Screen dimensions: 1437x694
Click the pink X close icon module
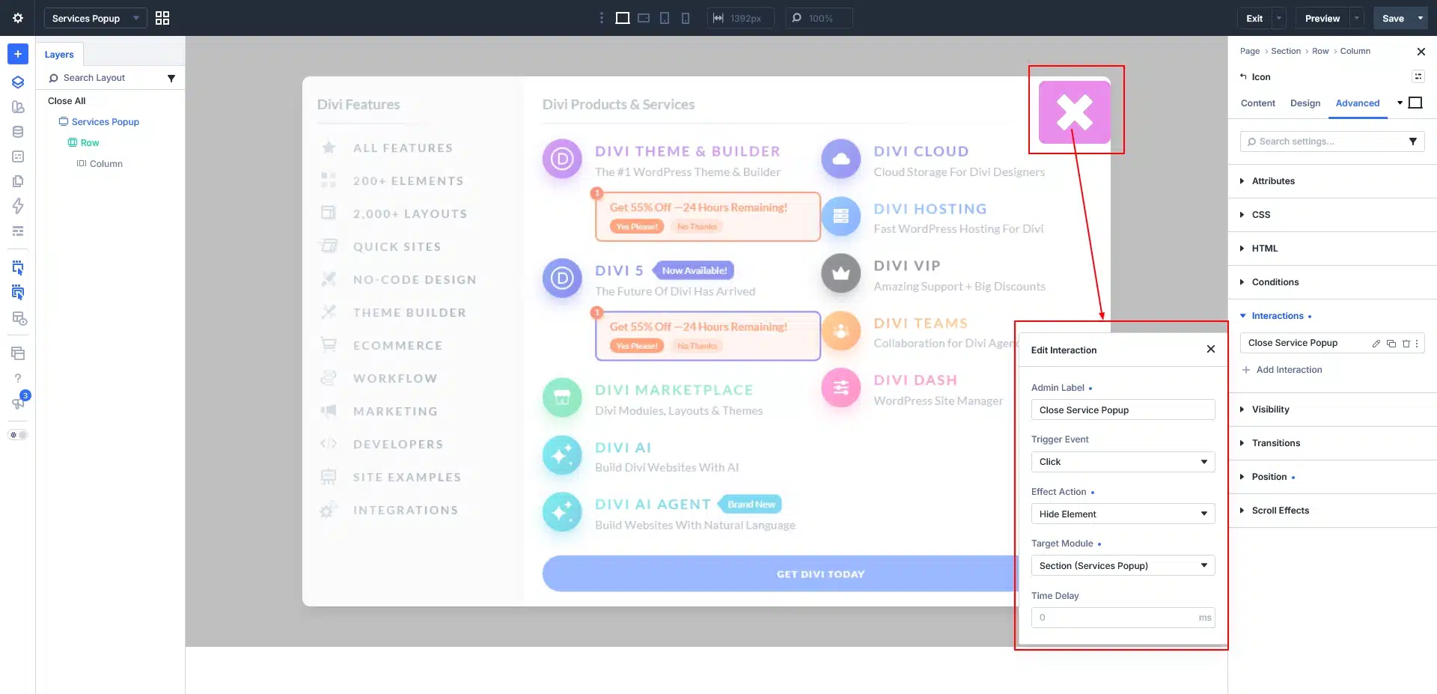(1075, 112)
